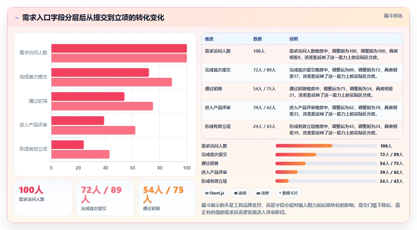Click the 形成有效立项 chart axis label
The image size is (417, 230).
pos(33,149)
